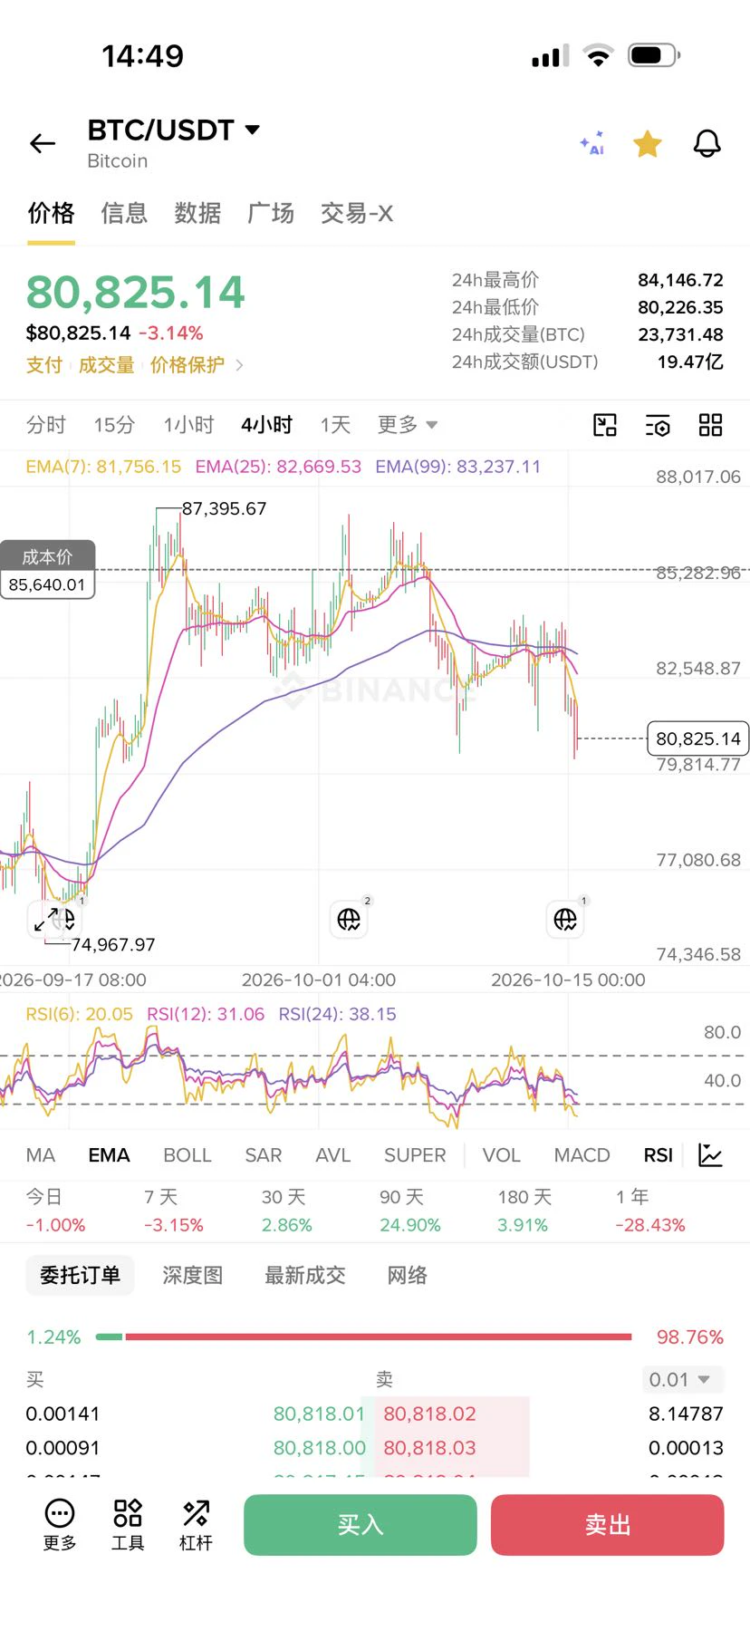Image resolution: width=750 pixels, height=1631 pixels.
Task: Open the price alert bell icon
Action: pos(707,143)
